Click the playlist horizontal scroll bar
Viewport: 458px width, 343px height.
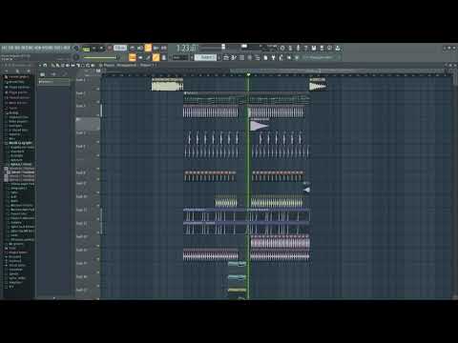tap(275, 71)
